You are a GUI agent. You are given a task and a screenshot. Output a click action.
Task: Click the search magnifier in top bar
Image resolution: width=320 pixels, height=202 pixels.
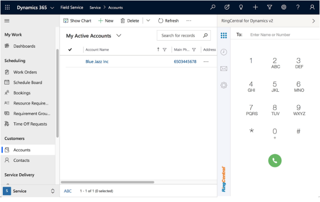pyautogui.click(x=213, y=7)
